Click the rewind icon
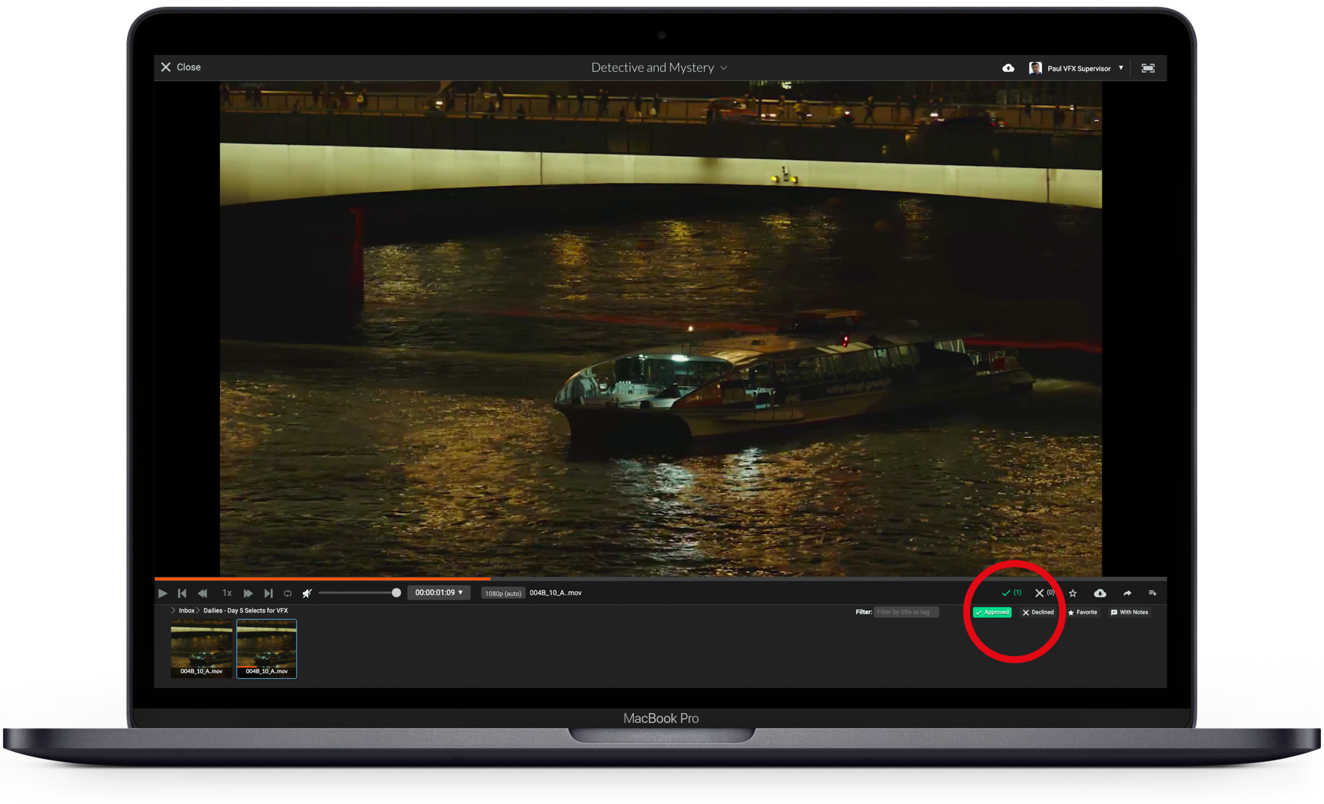This screenshot has height=804, width=1324. [x=203, y=593]
